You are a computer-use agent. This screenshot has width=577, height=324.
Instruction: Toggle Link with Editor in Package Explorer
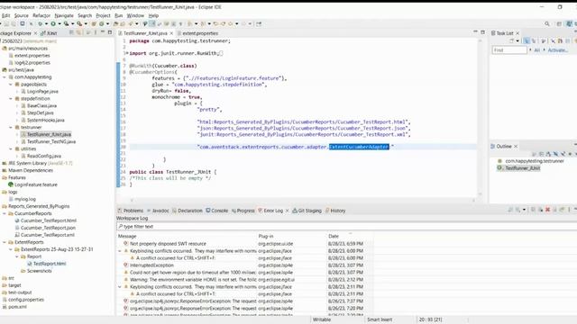(x=78, y=32)
